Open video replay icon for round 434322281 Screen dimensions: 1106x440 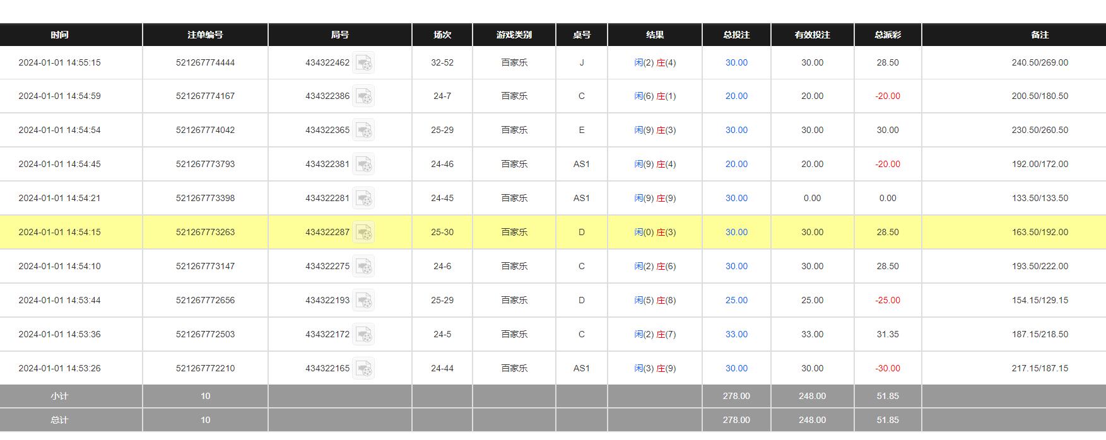(x=363, y=199)
